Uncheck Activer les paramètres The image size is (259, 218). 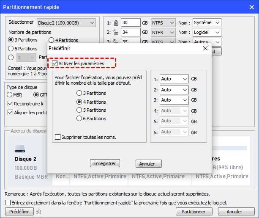coord(55,63)
